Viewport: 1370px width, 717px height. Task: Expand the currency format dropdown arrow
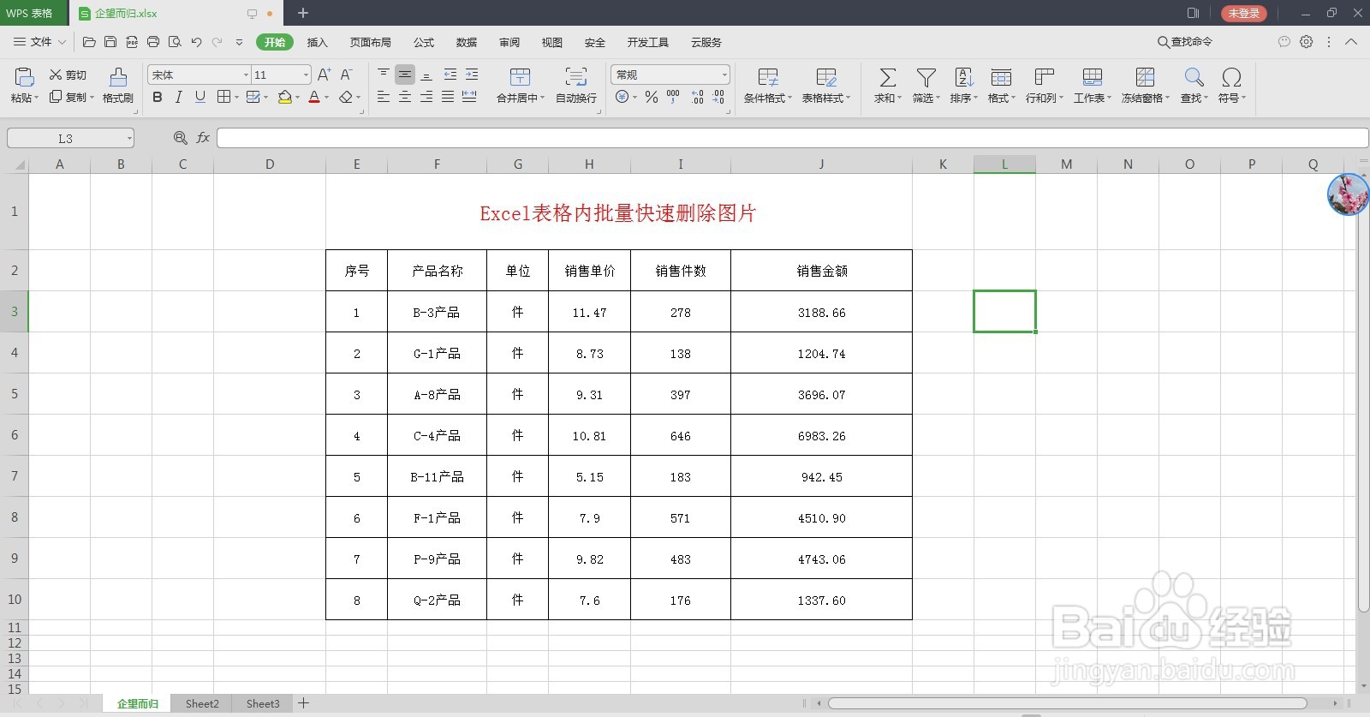tap(634, 98)
